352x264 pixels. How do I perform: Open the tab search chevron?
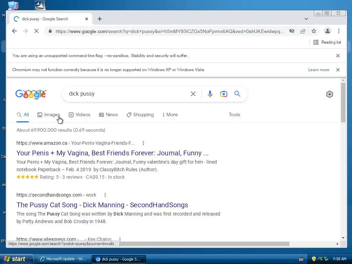click(x=306, y=19)
